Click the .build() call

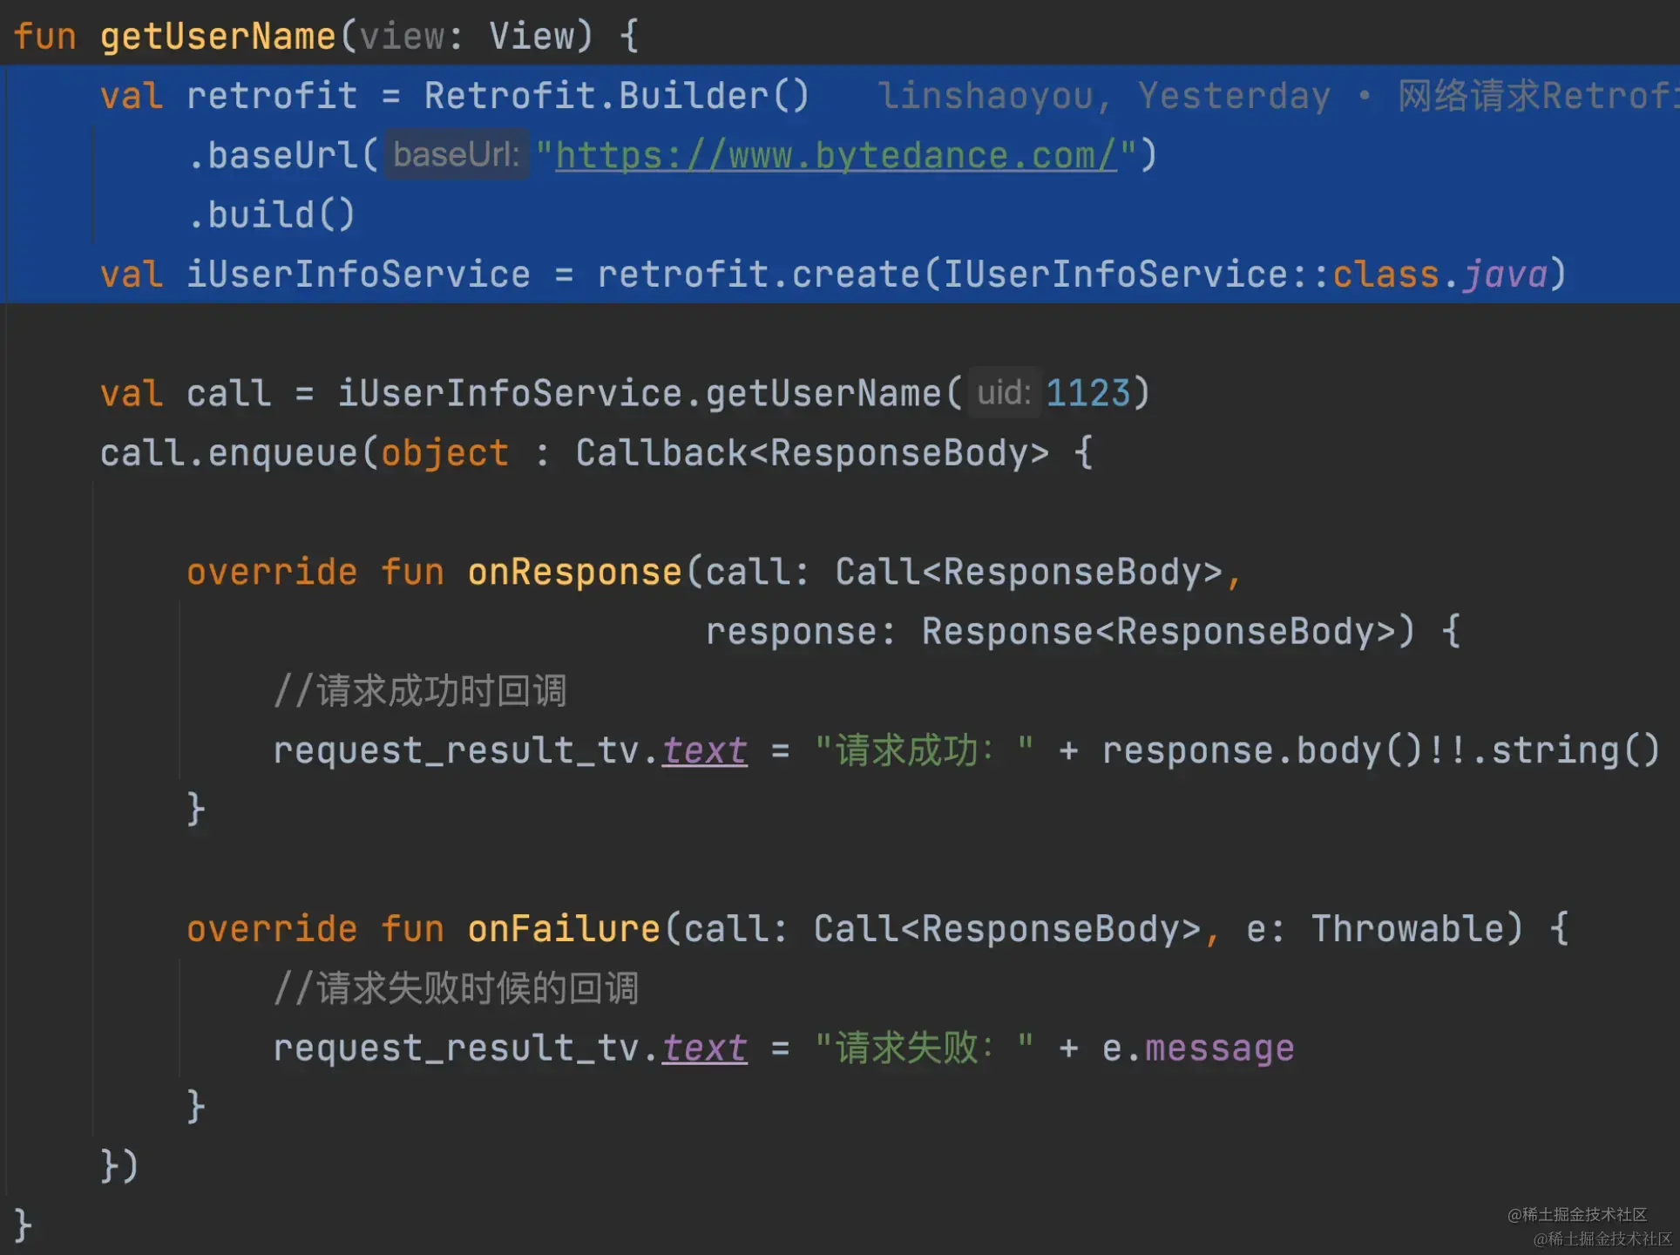tap(271, 215)
